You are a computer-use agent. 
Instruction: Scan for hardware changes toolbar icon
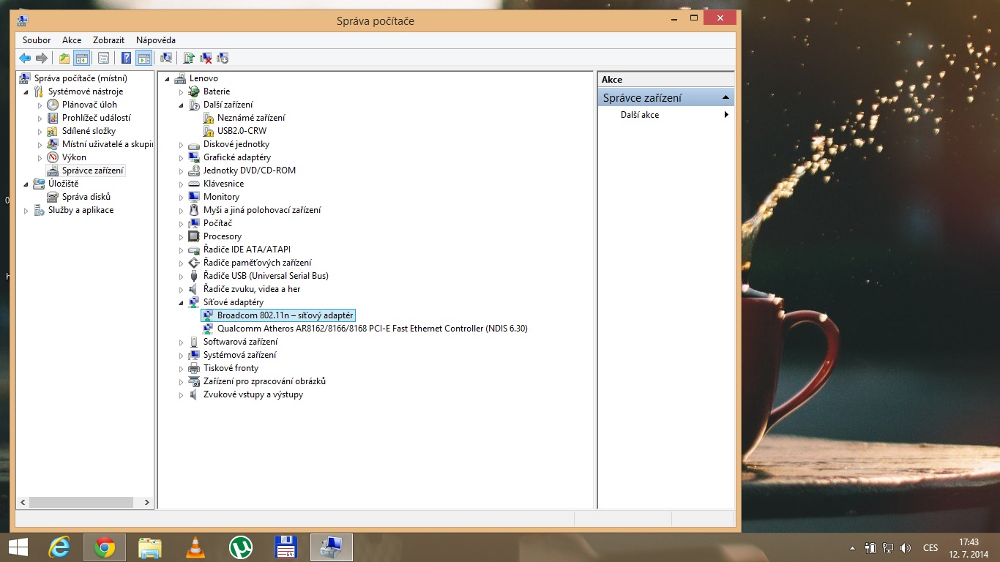tap(166, 59)
